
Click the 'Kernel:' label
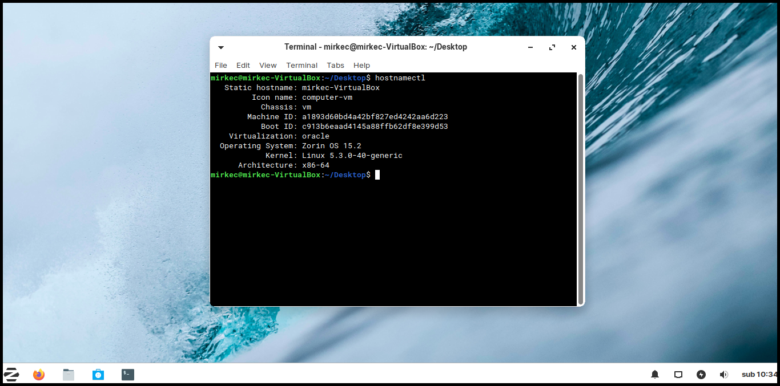[x=282, y=155]
